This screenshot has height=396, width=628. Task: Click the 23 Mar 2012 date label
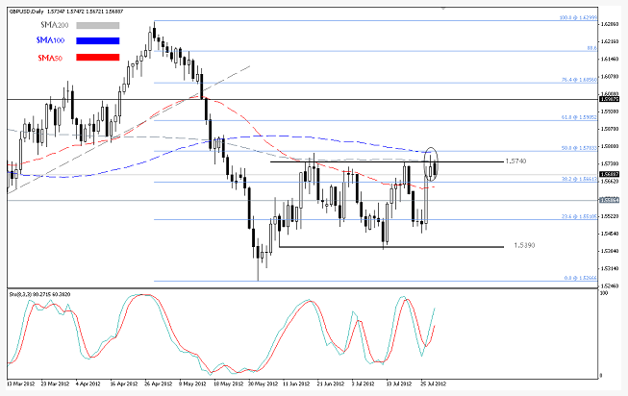[x=56, y=384]
